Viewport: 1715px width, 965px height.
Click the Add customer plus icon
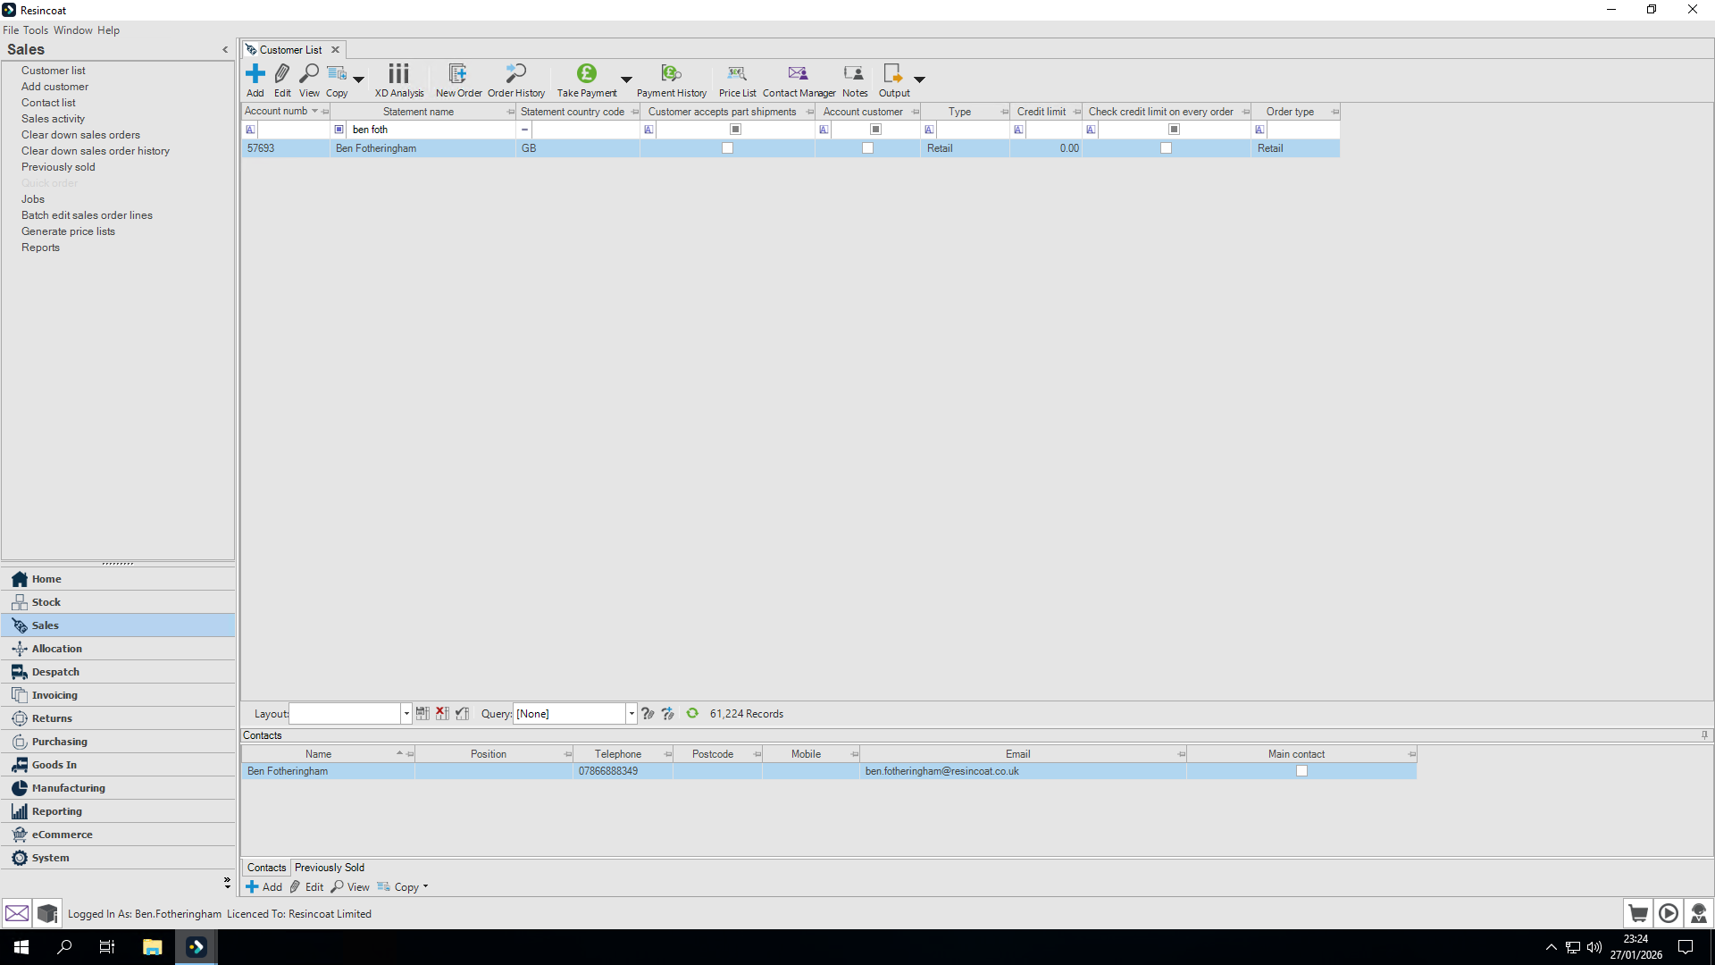point(255,74)
